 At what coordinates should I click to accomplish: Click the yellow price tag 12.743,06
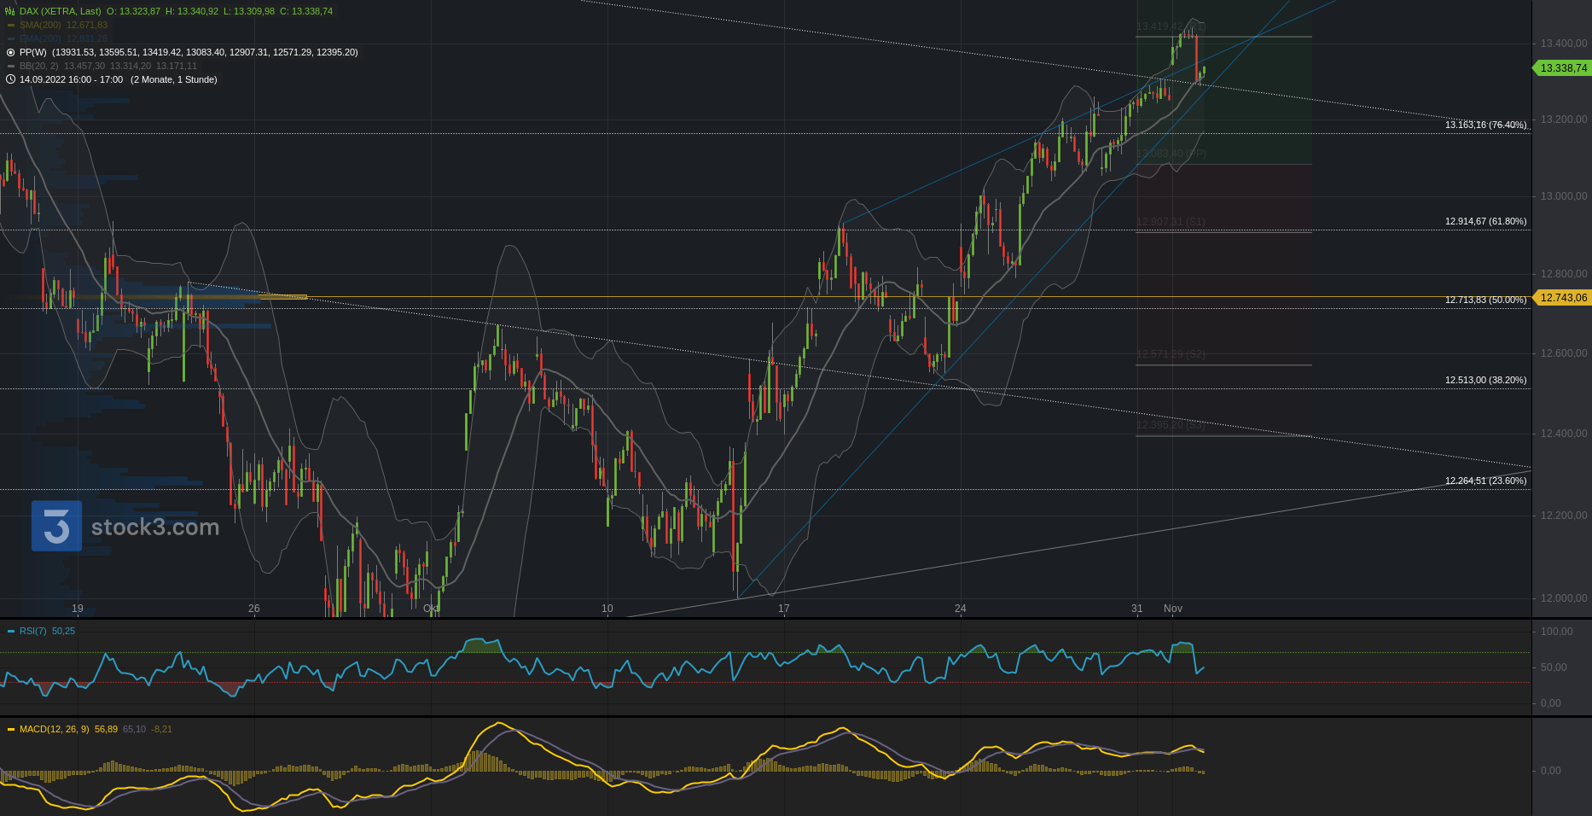pos(1562,298)
